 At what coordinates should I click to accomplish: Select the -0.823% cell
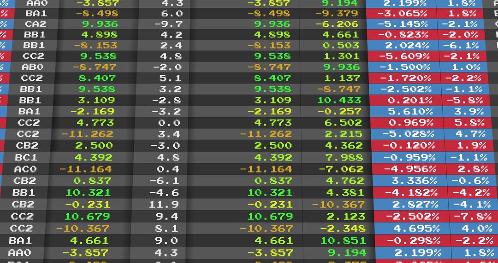(x=403, y=35)
